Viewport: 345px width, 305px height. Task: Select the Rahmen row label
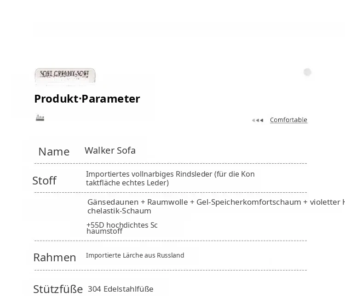[55, 258]
